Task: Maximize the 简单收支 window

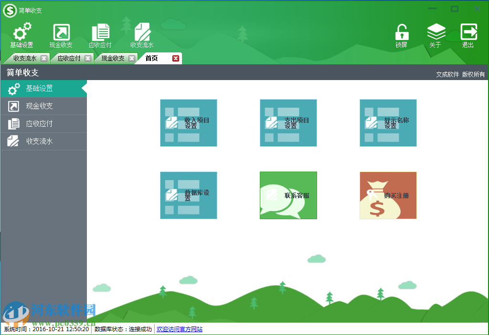Action: (455, 9)
